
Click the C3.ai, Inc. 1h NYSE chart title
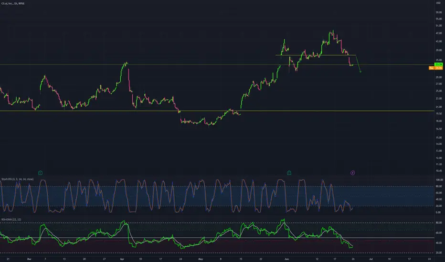(13, 3)
